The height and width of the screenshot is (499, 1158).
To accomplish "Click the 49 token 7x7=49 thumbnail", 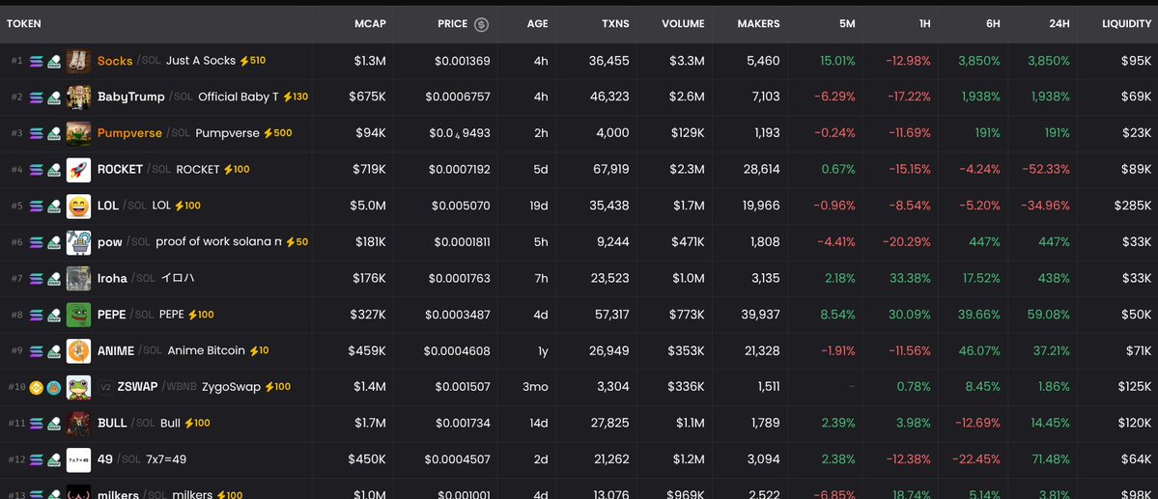I will point(78,459).
